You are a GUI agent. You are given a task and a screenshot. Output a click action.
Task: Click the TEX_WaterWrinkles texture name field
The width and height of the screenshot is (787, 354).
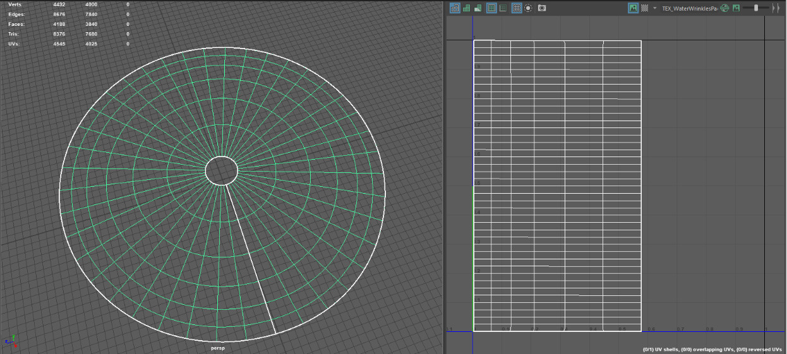click(x=690, y=8)
